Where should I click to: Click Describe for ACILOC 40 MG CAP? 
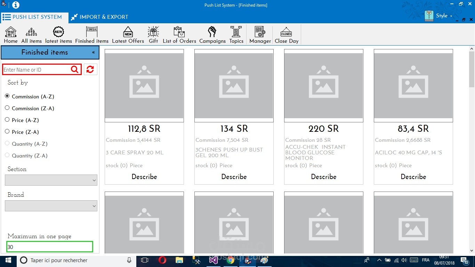[413, 177]
